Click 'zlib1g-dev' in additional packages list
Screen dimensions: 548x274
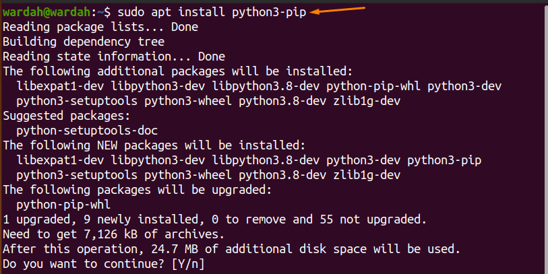click(x=367, y=101)
